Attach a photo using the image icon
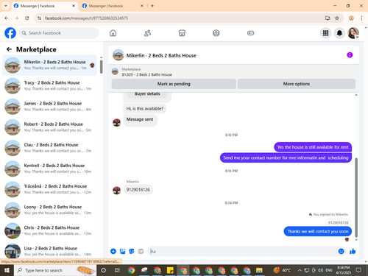Image resolution: width=368 pixels, height=276 pixels. (x=122, y=251)
